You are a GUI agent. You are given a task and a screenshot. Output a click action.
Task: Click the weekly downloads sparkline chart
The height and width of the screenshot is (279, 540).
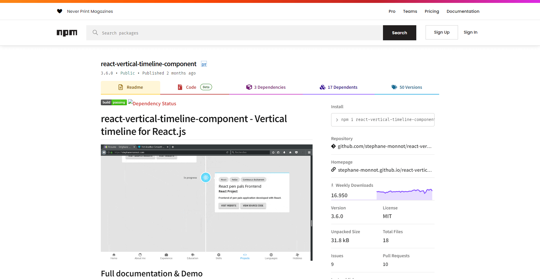pyautogui.click(x=404, y=194)
